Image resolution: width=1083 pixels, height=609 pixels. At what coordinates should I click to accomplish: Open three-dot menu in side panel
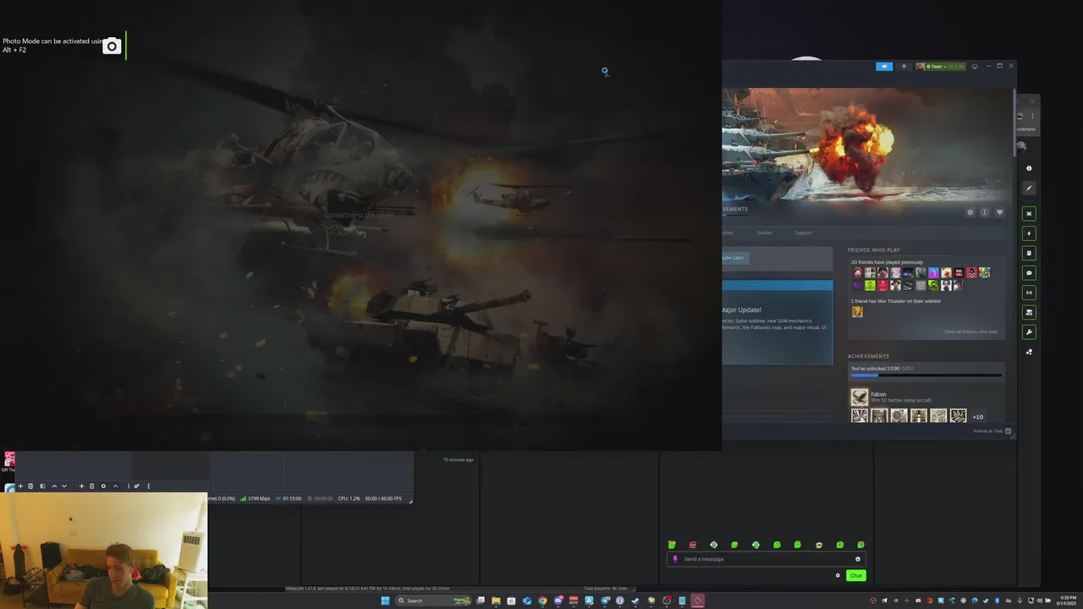[x=1032, y=116]
